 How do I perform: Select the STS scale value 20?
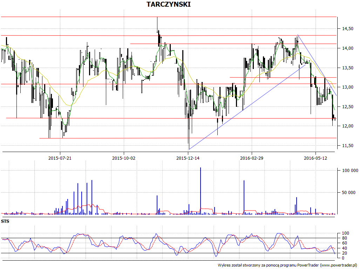[344, 253]
